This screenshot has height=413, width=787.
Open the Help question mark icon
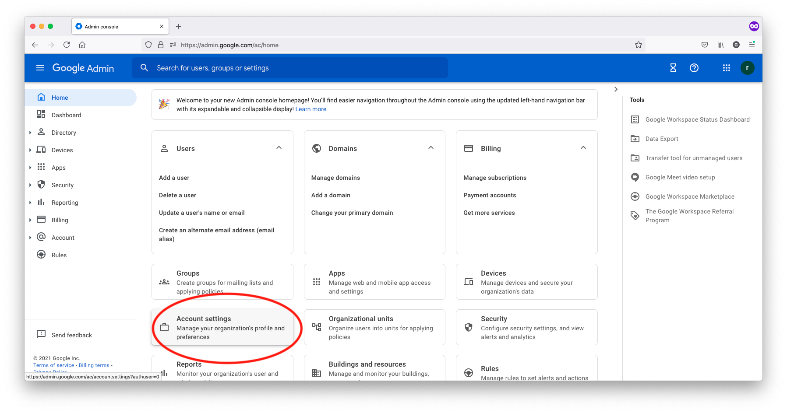point(694,68)
